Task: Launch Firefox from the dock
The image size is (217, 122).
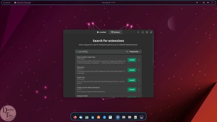Action: [x=75, y=117]
